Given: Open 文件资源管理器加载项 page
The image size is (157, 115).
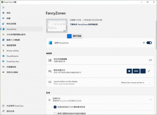Looking at the screenshot, I should coord(21,34).
